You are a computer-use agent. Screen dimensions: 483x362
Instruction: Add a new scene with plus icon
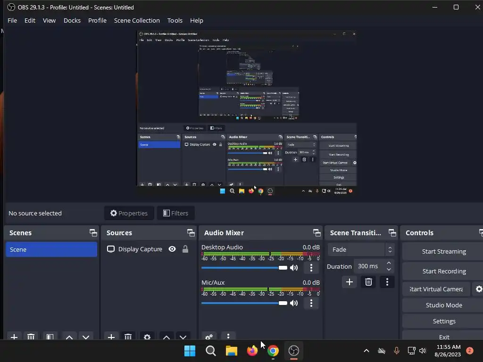(x=14, y=337)
